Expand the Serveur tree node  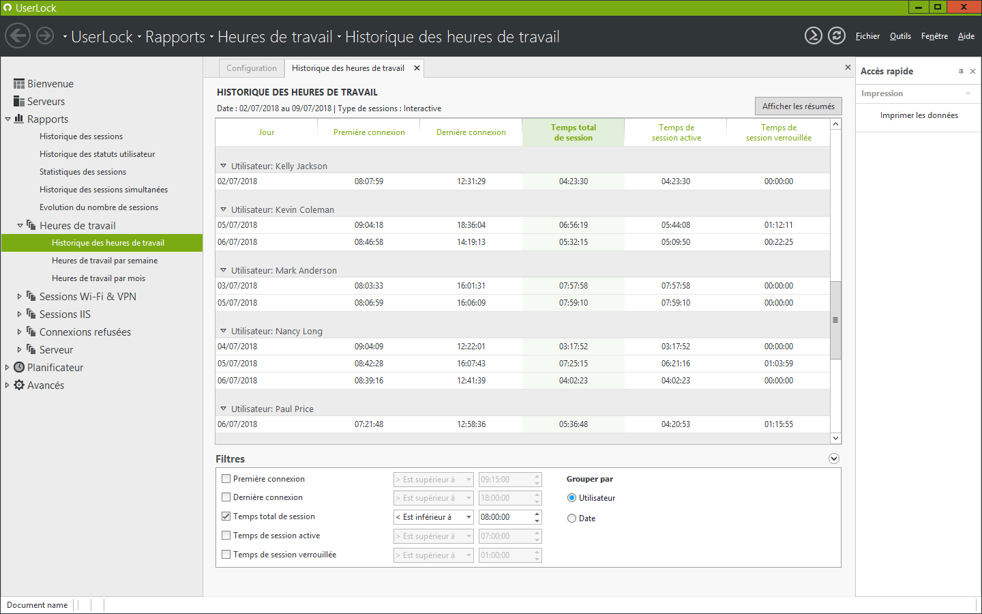click(x=20, y=349)
